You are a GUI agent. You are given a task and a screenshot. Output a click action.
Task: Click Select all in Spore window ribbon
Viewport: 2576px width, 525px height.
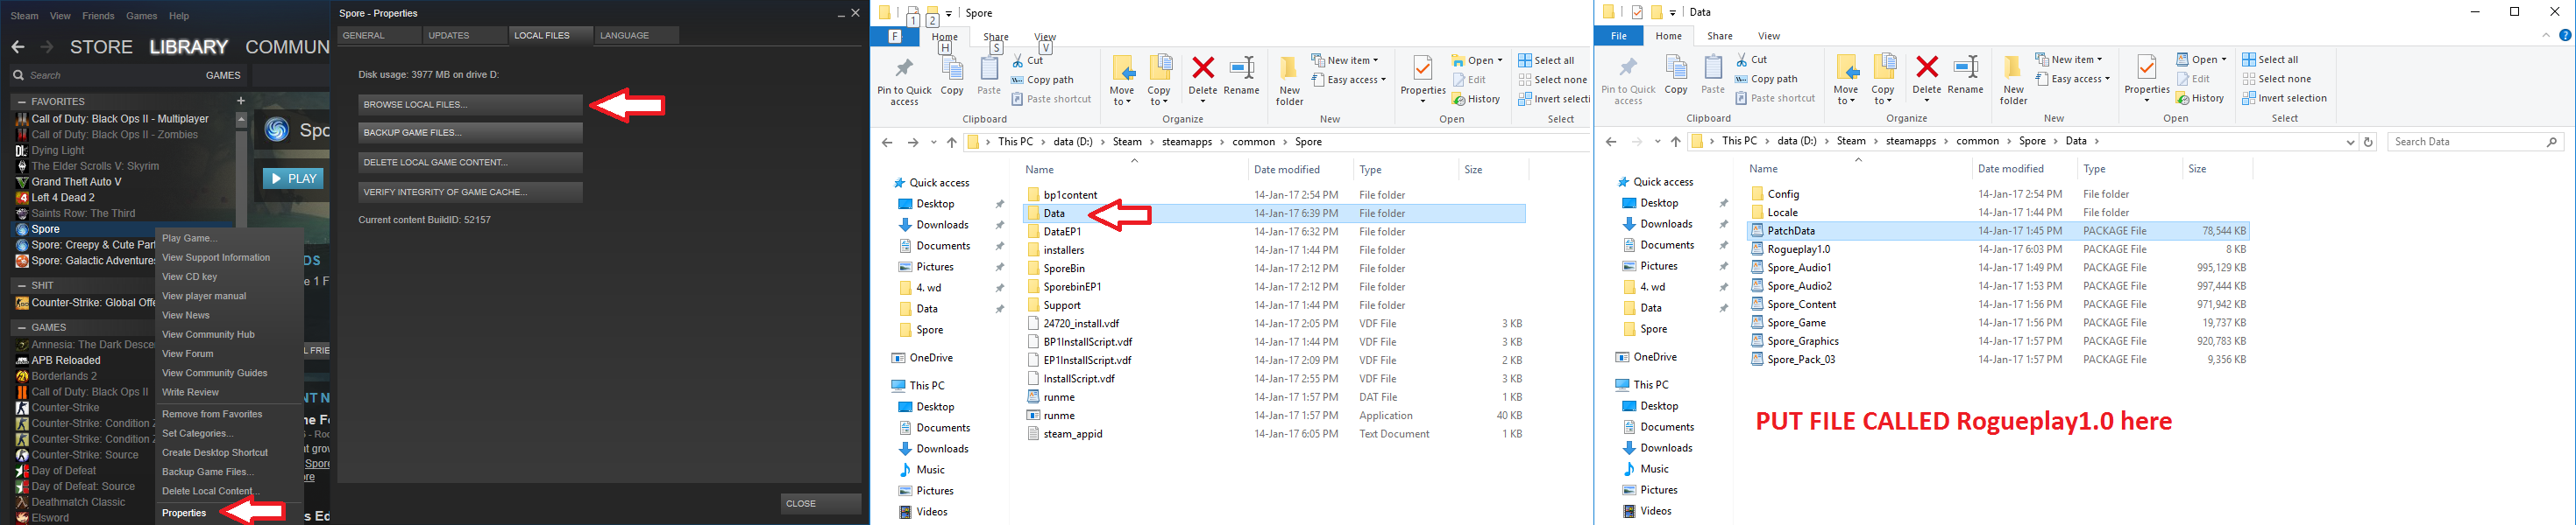pyautogui.click(x=1546, y=59)
